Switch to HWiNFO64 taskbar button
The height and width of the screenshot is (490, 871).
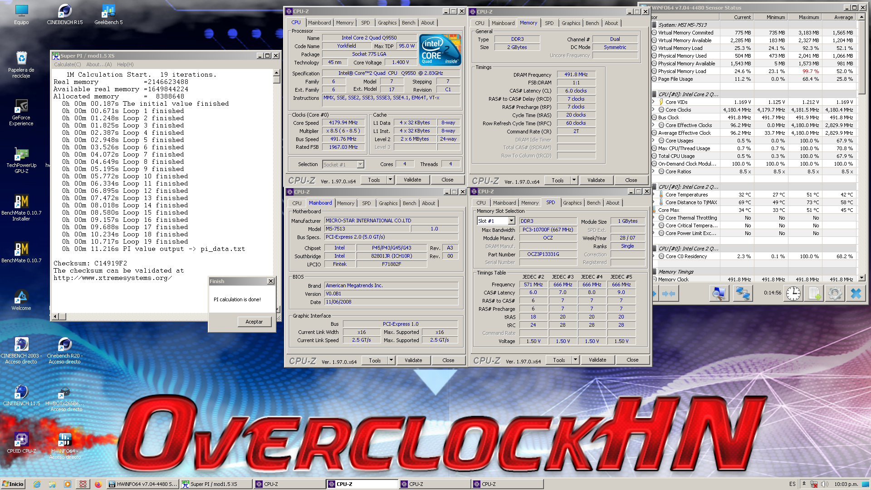coord(143,484)
